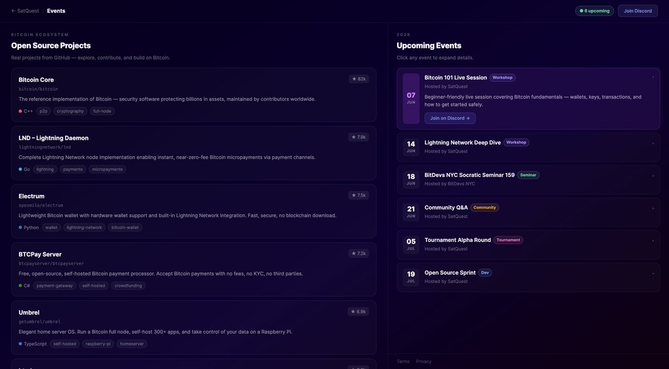Click the 19 JUL date badge

411,277
